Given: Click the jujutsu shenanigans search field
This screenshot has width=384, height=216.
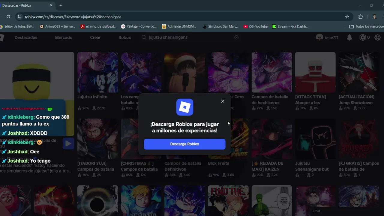Looking at the screenshot, I should tap(190, 37).
